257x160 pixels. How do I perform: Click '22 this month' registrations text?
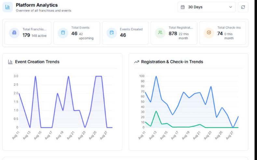pyautogui.click(x=183, y=36)
